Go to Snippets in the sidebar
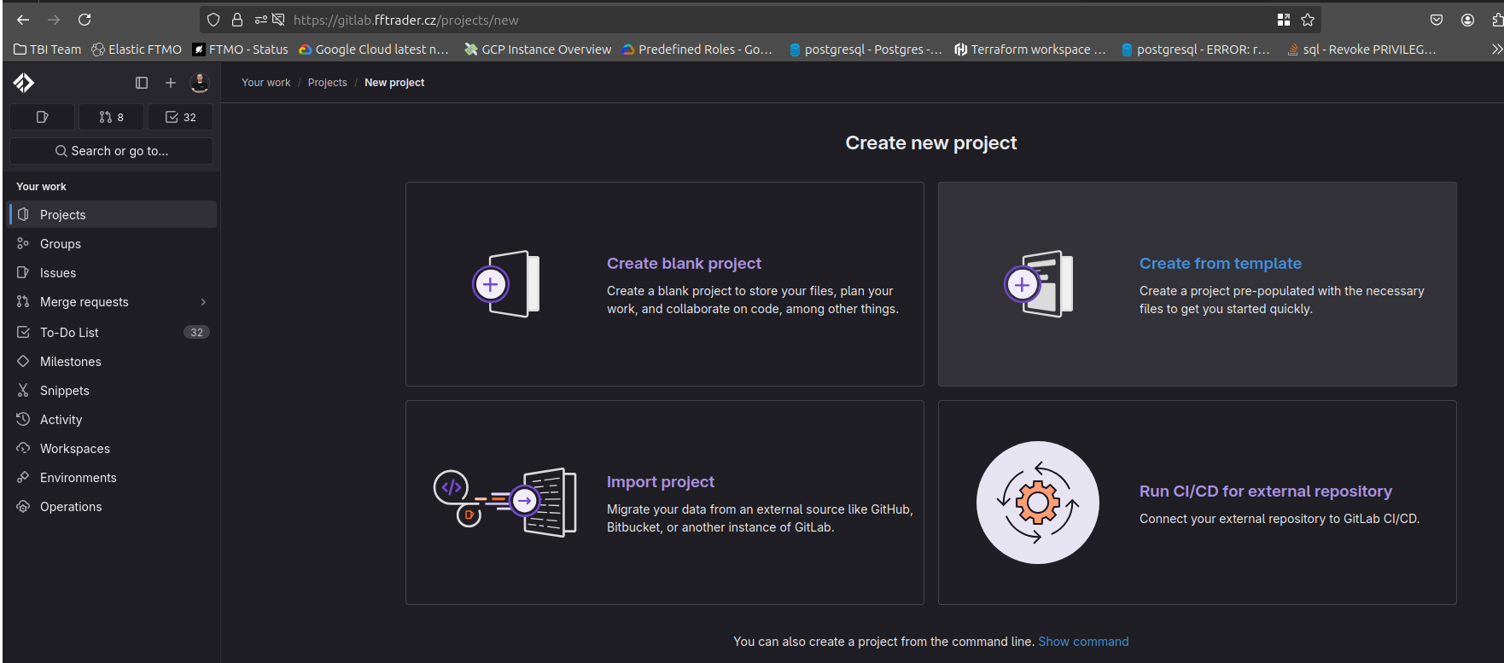 pyautogui.click(x=65, y=391)
